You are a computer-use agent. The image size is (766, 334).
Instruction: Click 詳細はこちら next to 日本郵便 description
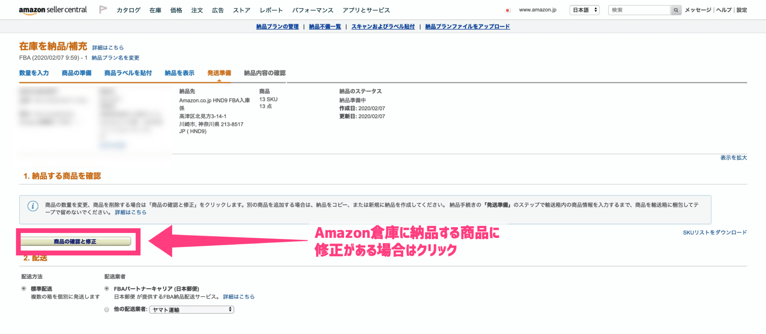pos(239,297)
